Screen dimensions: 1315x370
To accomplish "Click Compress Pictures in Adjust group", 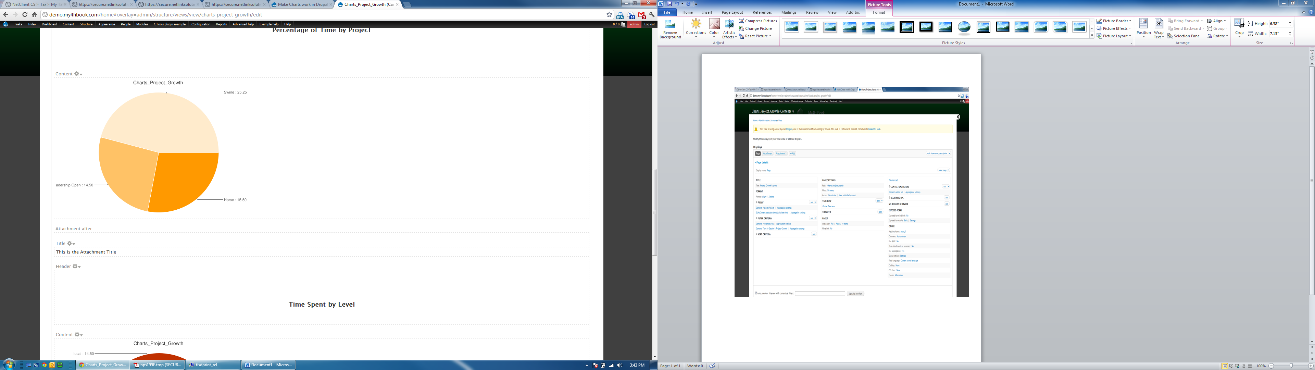I will click(758, 21).
